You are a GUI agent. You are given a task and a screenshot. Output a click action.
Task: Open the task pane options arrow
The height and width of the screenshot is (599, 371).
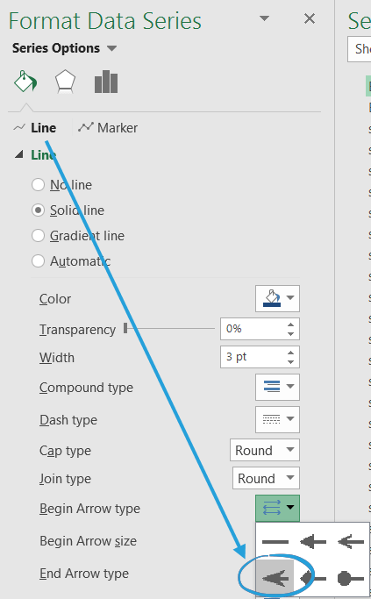pos(264,18)
